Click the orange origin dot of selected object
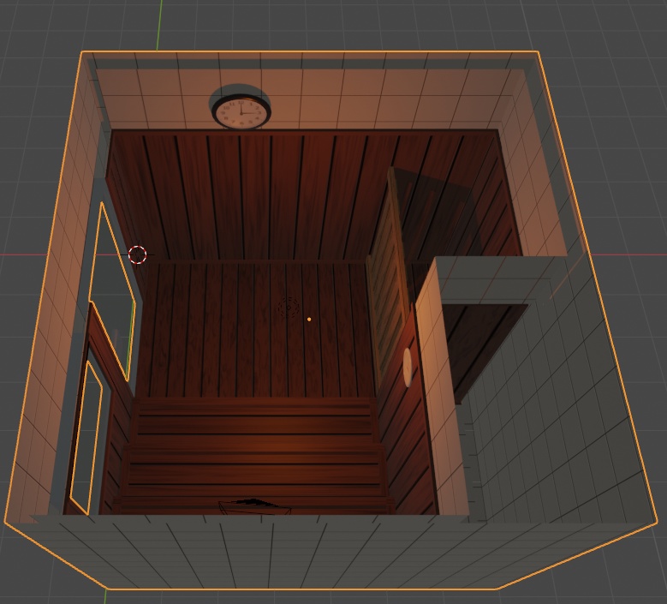667x604 pixels. [x=309, y=319]
